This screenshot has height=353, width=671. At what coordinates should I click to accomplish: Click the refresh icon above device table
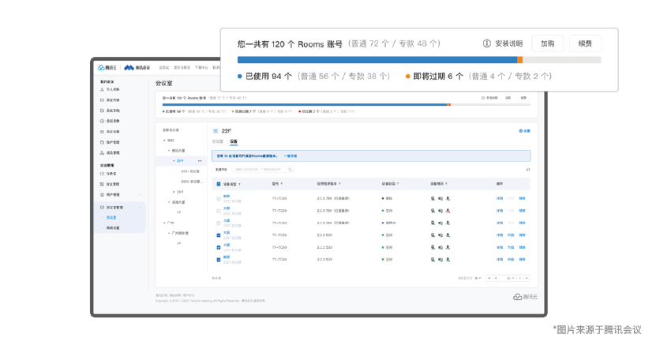tap(527, 169)
